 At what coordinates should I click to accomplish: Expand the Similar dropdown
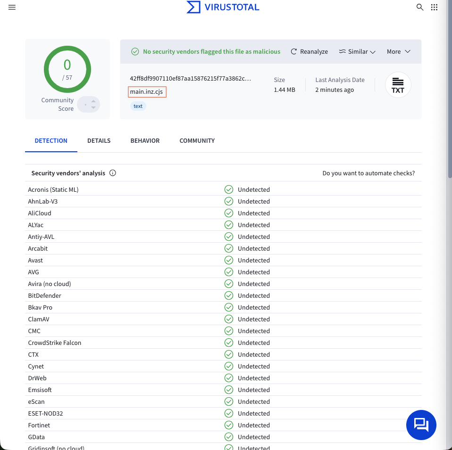coord(357,51)
